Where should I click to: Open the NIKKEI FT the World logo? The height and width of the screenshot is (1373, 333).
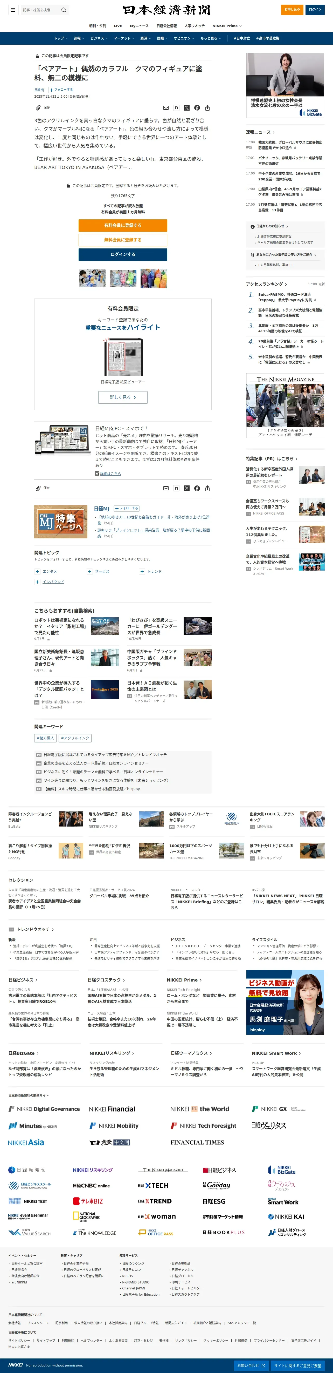[x=200, y=1109]
